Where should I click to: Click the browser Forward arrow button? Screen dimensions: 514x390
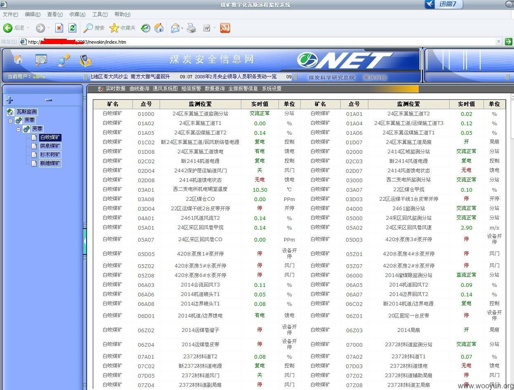coord(40,28)
